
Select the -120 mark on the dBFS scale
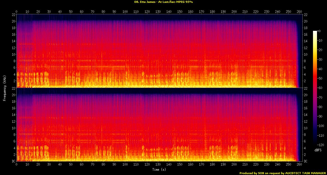point(321,145)
